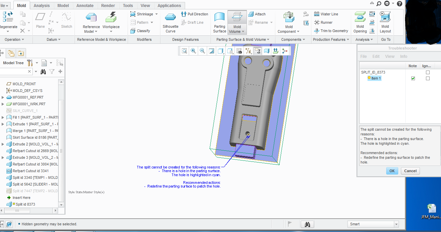Open display style cube icon
This screenshot has width=441, height=232.
pyautogui.click(x=220, y=51)
